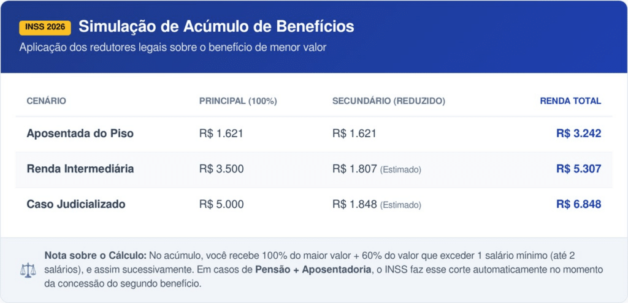
Task: Click the bold Nota sobre o Cálculo label
Action: pos(95,255)
